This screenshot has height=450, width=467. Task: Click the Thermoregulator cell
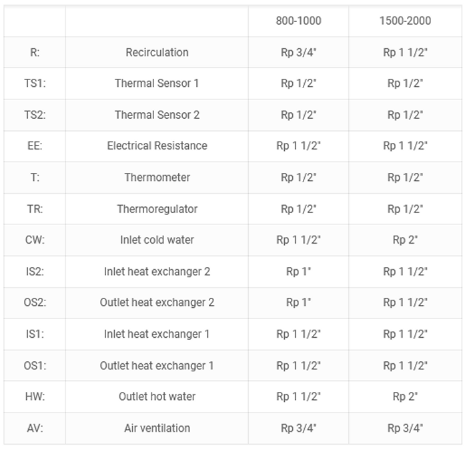pyautogui.click(x=157, y=209)
